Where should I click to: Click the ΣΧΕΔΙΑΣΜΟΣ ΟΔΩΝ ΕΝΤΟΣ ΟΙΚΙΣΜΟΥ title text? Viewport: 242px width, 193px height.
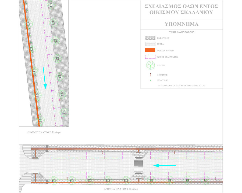(181, 9)
